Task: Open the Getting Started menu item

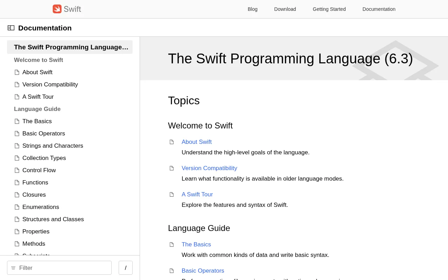Action: pos(329,9)
